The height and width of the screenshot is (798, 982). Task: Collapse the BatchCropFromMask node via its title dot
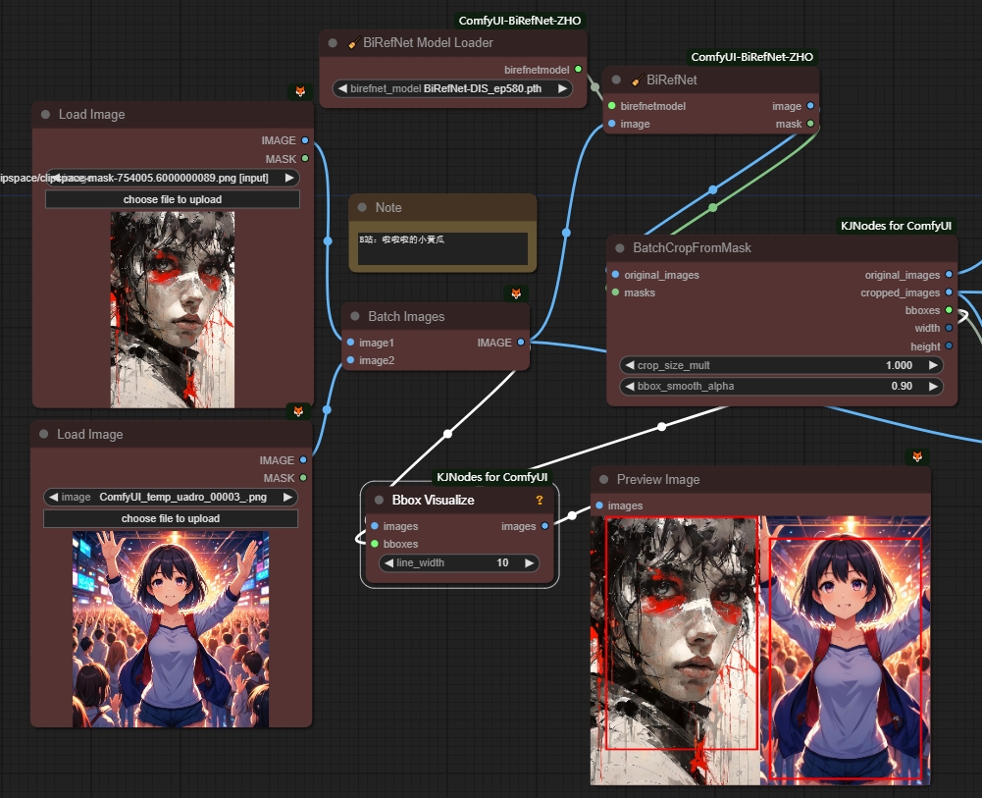620,248
